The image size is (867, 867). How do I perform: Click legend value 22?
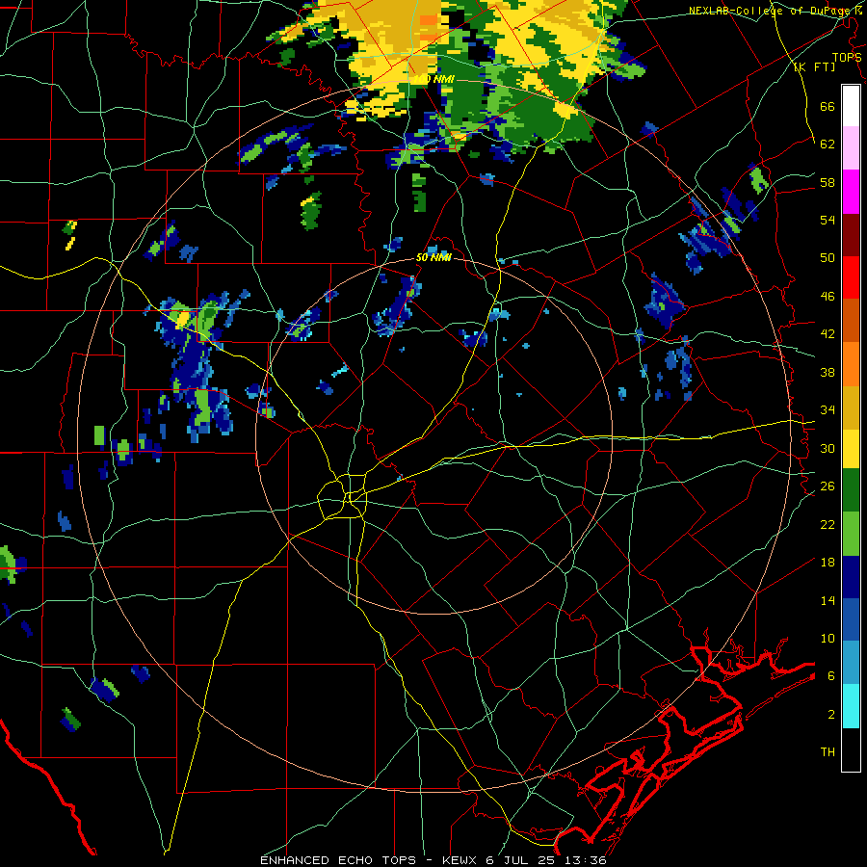pos(828,524)
